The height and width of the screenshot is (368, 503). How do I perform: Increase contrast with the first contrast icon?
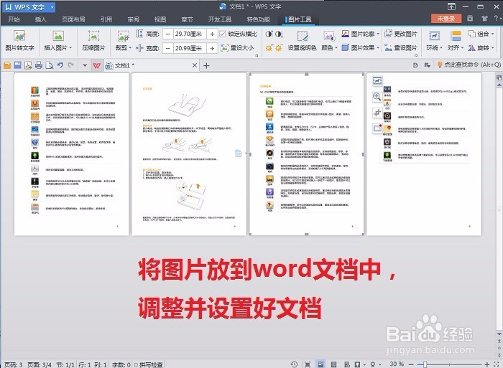coord(269,34)
